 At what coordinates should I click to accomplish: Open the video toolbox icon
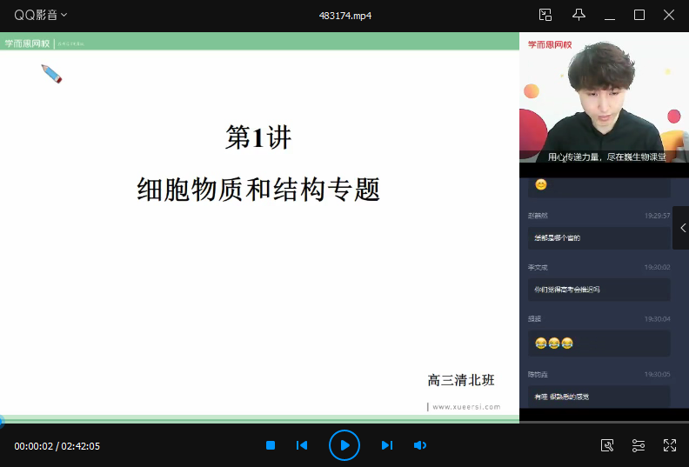tap(607, 445)
